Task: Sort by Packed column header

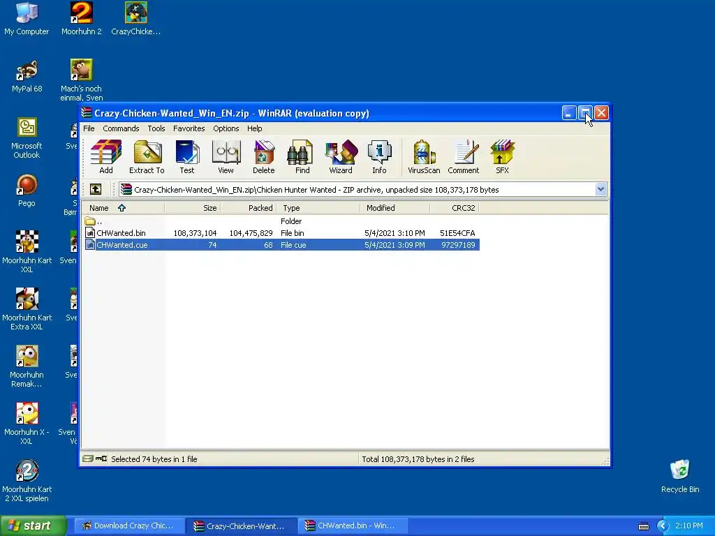Action: (x=249, y=208)
